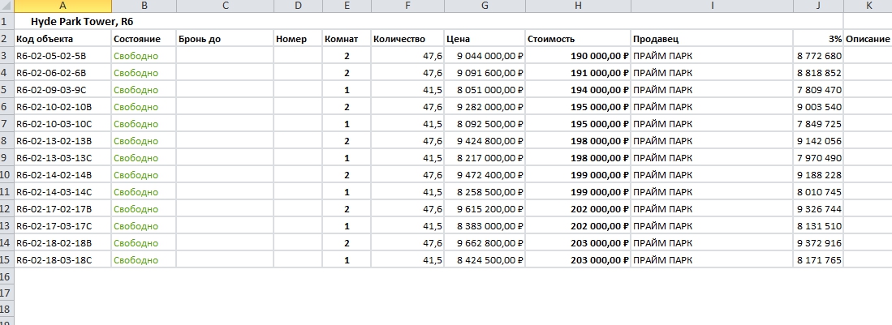Image resolution: width=892 pixels, height=325 pixels.
Task: Select the Hyde Park Tower, R6 title cell
Action: [81, 22]
